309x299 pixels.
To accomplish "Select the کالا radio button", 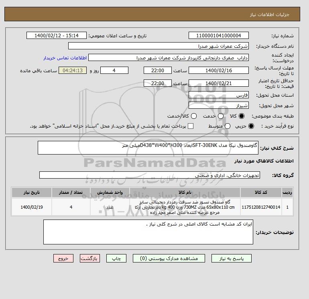I will pos(242,116).
